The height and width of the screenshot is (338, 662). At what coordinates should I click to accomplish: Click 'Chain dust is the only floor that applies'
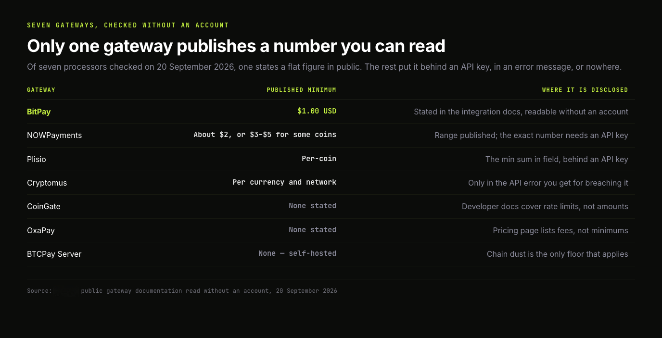point(558,254)
